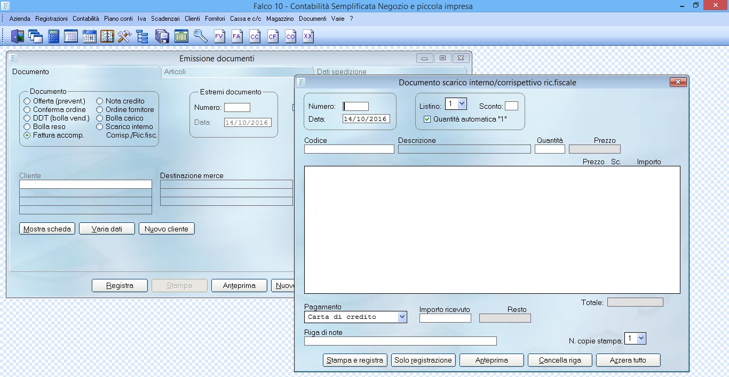The width and height of the screenshot is (729, 377).
Task: Click the Nuovo cliente button
Action: click(x=167, y=229)
